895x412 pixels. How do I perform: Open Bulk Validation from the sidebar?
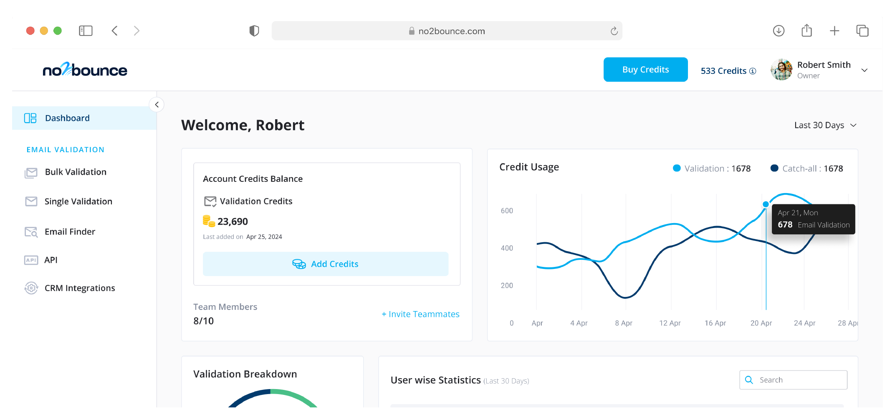75,172
